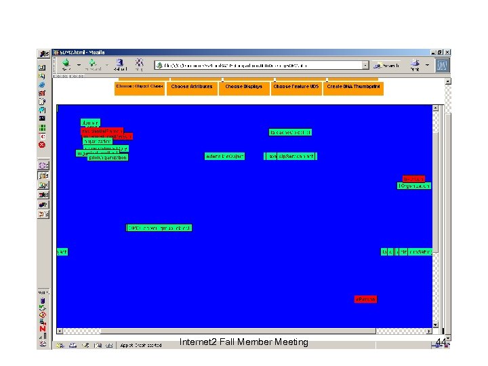Click the green Organization node at right edge
The height and width of the screenshot is (366, 488).
pos(414,186)
